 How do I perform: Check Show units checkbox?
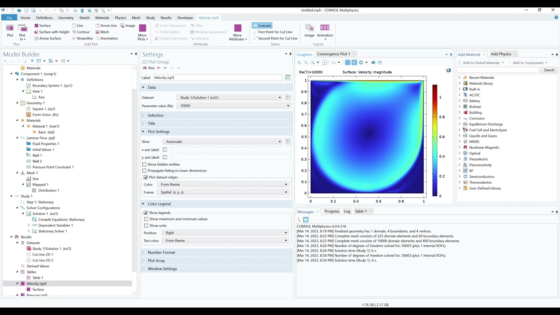(x=146, y=226)
